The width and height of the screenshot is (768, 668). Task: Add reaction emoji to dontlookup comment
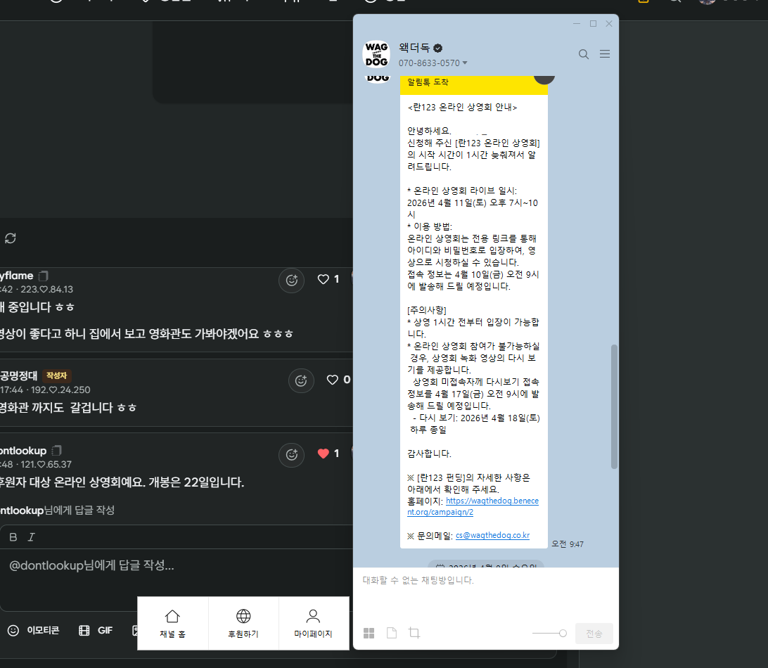(291, 454)
